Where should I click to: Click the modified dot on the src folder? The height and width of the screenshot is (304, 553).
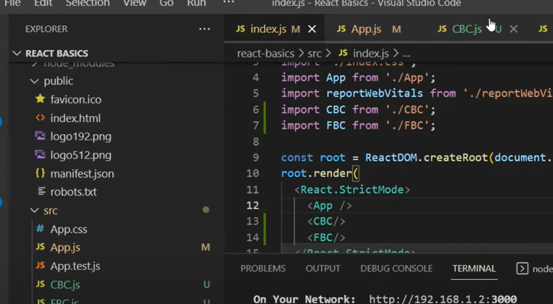[206, 210]
